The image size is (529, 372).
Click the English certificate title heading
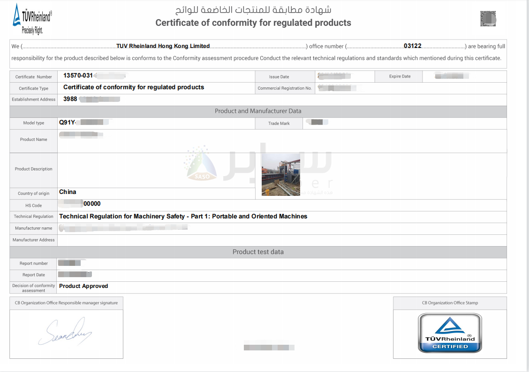point(253,23)
